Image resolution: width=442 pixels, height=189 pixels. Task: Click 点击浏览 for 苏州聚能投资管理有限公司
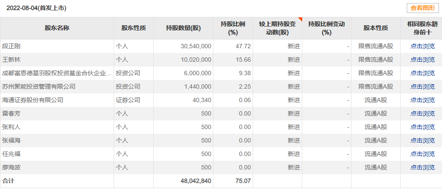click(422, 86)
